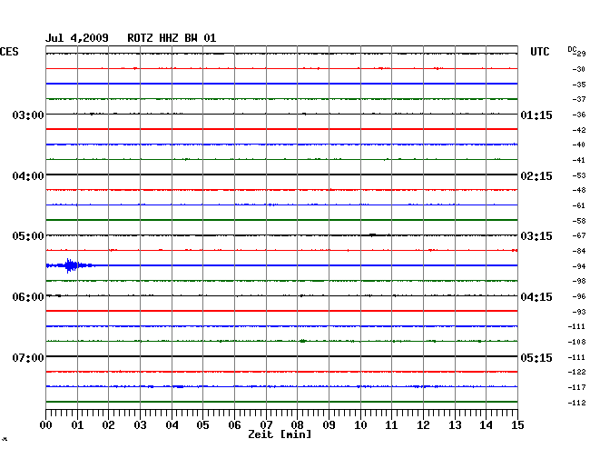590x449 pixels.
Task: Click the DC offset value -117
Action: (x=576, y=387)
